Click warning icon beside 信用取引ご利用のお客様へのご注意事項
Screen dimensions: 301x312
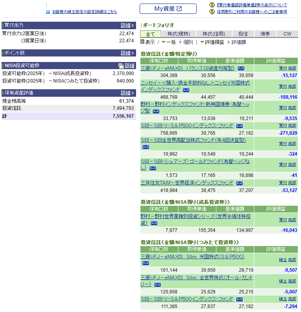click(x=212, y=11)
